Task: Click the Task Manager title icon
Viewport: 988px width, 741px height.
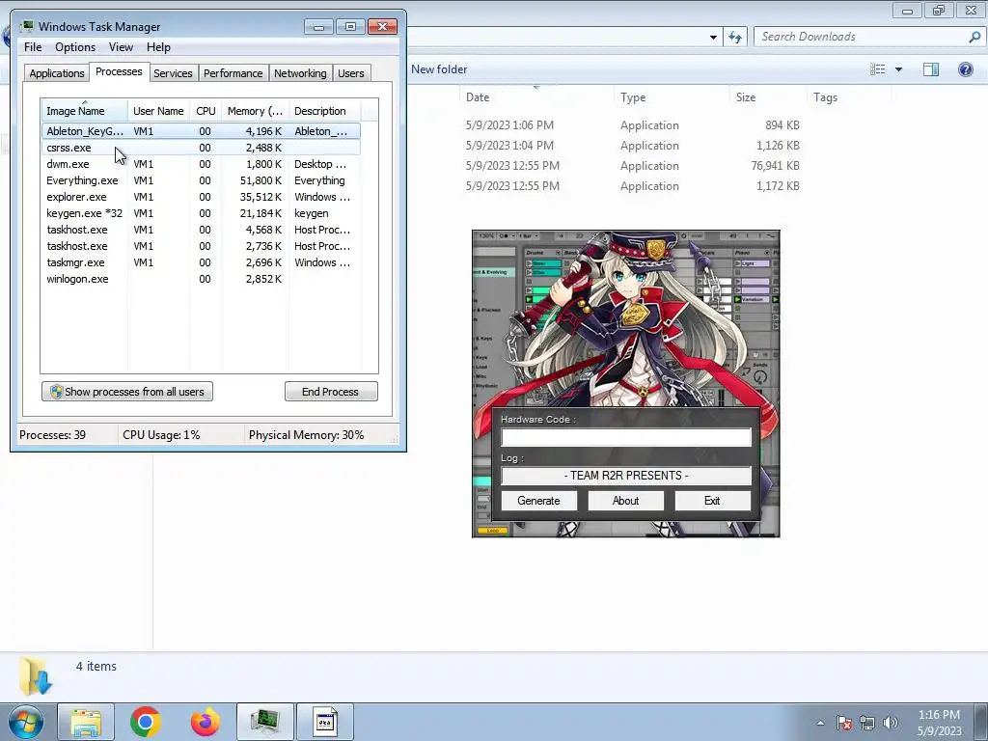Action: coord(26,26)
